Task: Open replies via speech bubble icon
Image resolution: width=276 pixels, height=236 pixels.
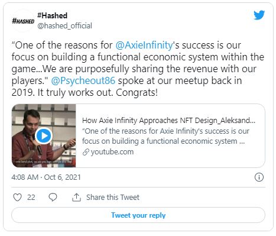Action: [53, 197]
